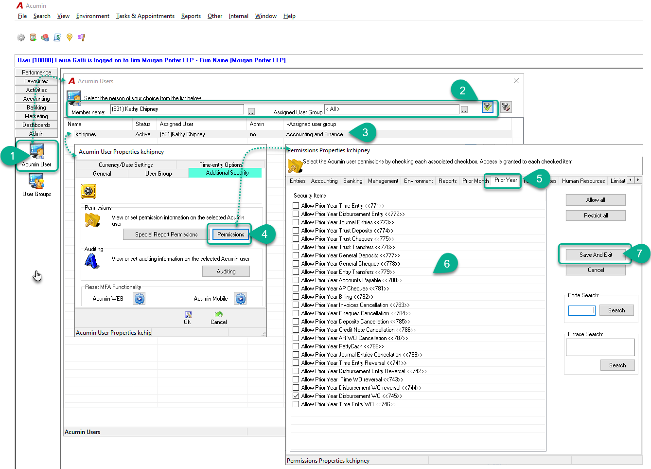Check Allow Prior Year PettyCash <<788>>

point(296,346)
